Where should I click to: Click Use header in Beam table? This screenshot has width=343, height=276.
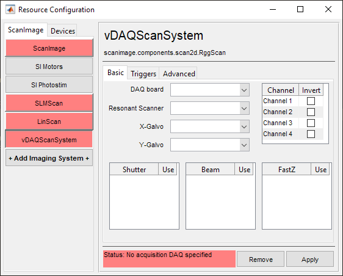244,170
